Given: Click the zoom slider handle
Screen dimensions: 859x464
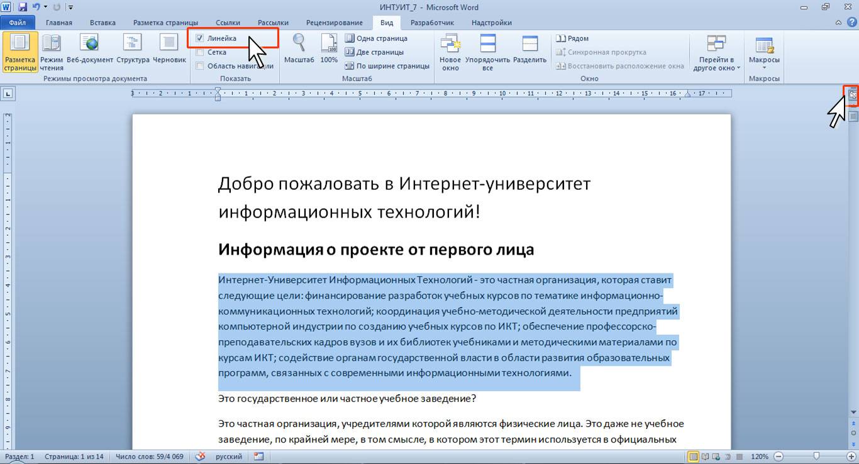Looking at the screenshot, I should tap(816, 456).
